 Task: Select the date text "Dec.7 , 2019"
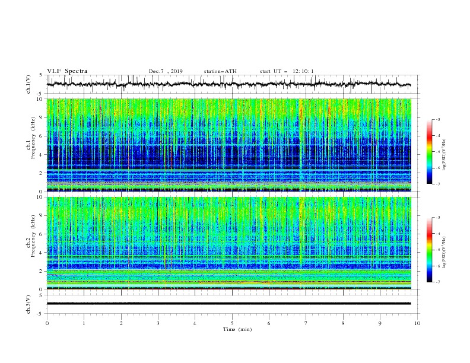pos(166,71)
